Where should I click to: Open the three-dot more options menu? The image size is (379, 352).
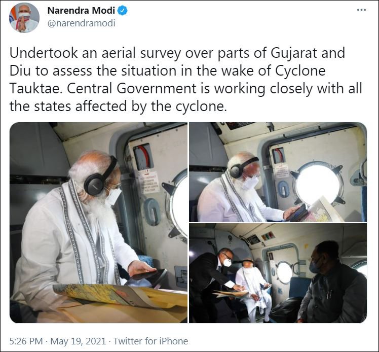point(361,10)
